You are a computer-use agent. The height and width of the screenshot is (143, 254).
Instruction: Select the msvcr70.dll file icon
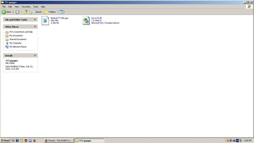[x=86, y=21]
